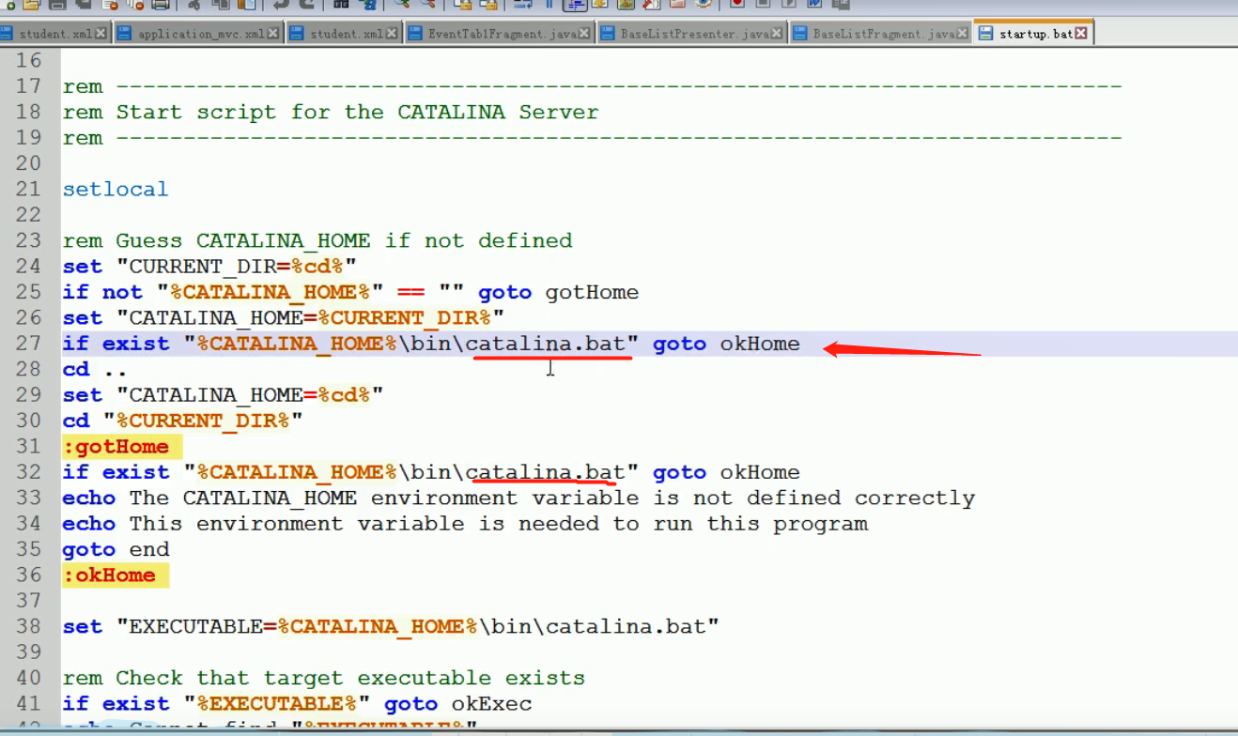
Task: Click 'echo The CATALINA_HOME environment variable' line 33
Action: 350,498
